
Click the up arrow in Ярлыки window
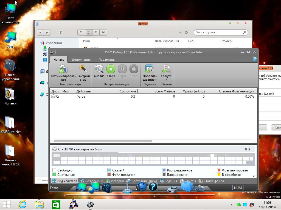[x=61, y=33]
